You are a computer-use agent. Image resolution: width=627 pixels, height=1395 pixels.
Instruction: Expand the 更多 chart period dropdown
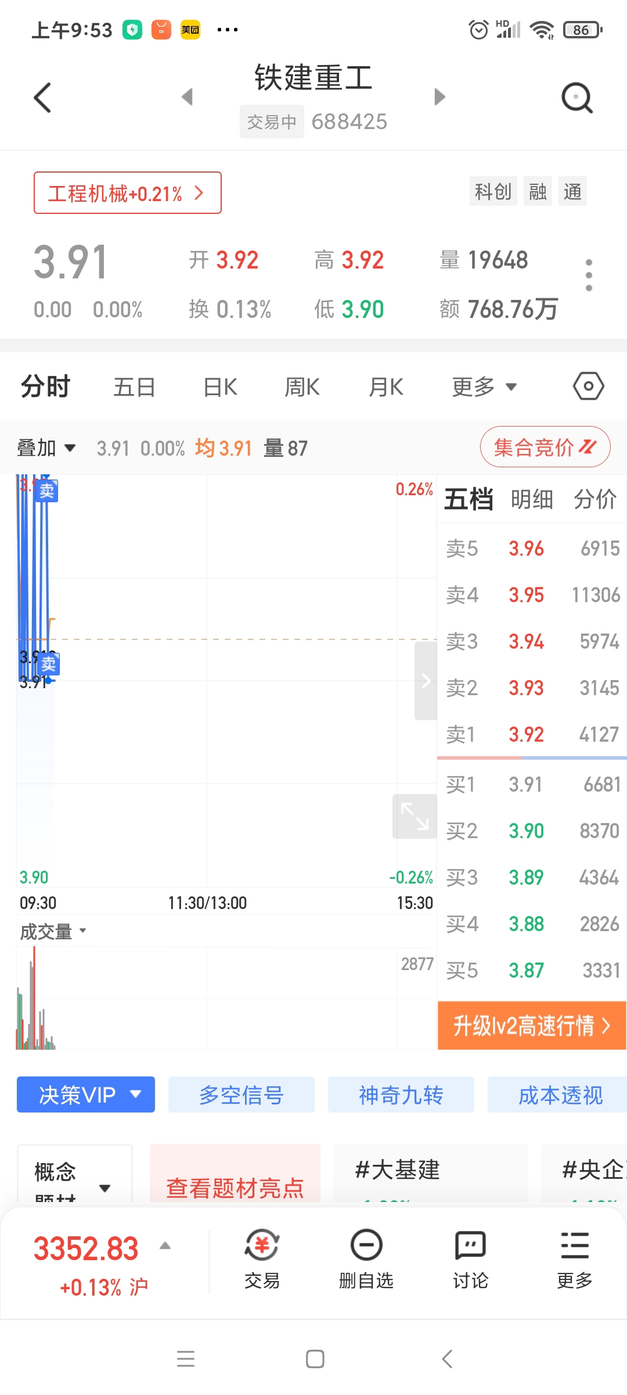484,387
